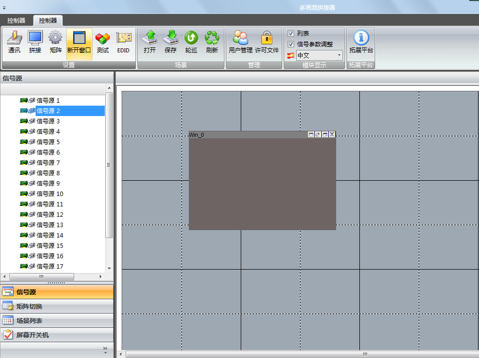Select 信号源 8 in the list

(x=48, y=173)
